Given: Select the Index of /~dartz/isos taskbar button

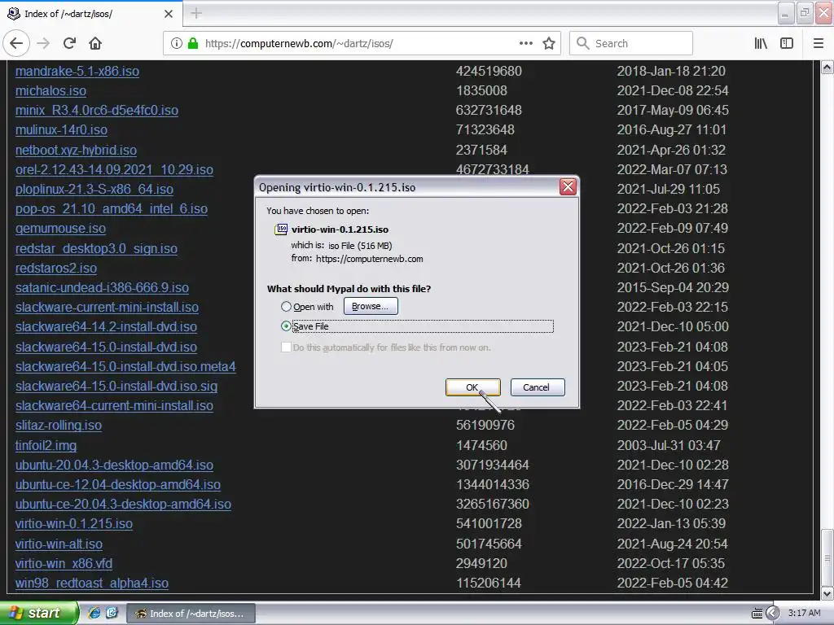Looking at the screenshot, I should point(191,614).
